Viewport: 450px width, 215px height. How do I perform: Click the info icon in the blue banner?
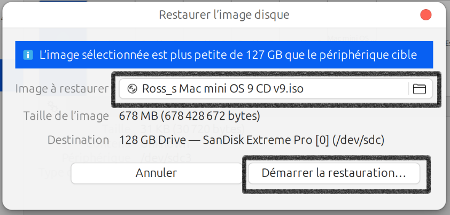(28, 55)
